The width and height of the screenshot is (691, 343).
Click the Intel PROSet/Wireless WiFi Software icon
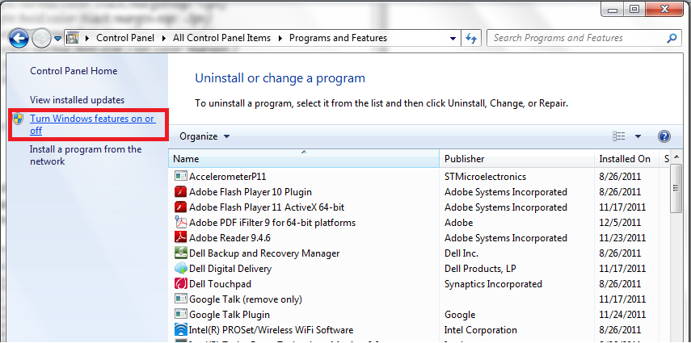tap(181, 330)
